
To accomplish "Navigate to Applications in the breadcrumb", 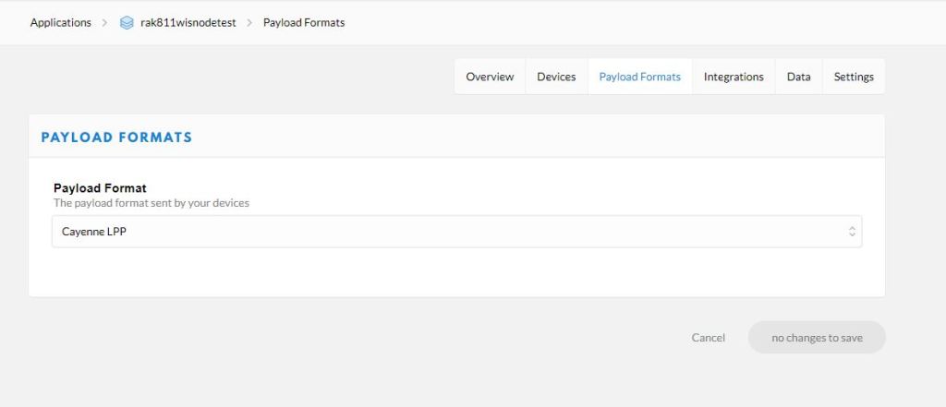I will [x=61, y=22].
